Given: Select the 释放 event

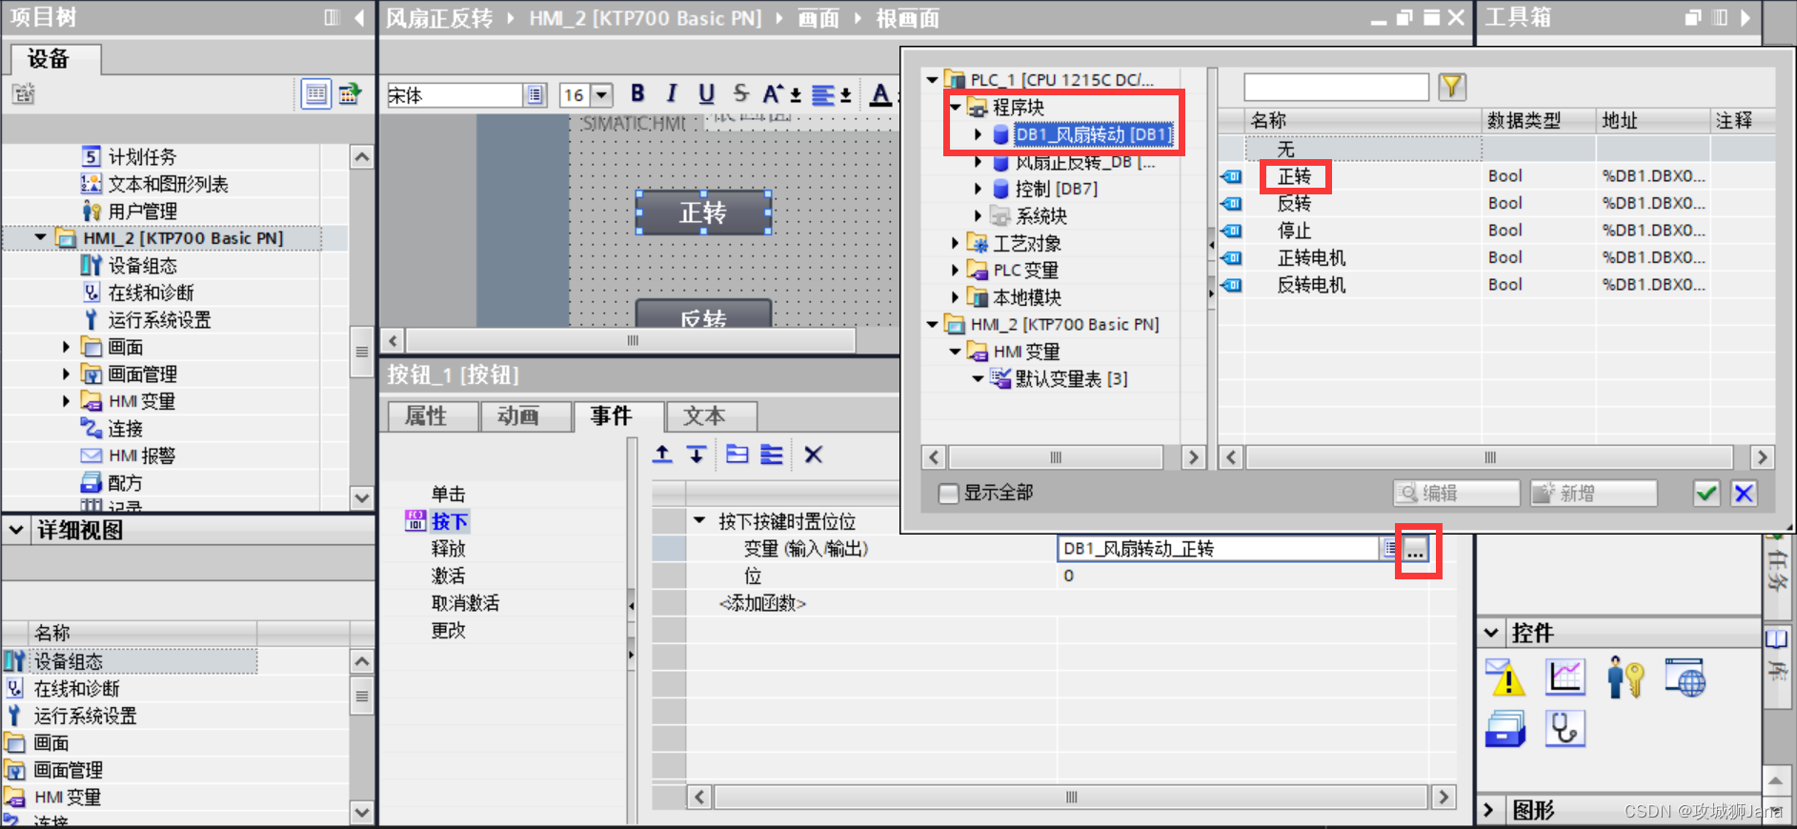Looking at the screenshot, I should tap(448, 549).
